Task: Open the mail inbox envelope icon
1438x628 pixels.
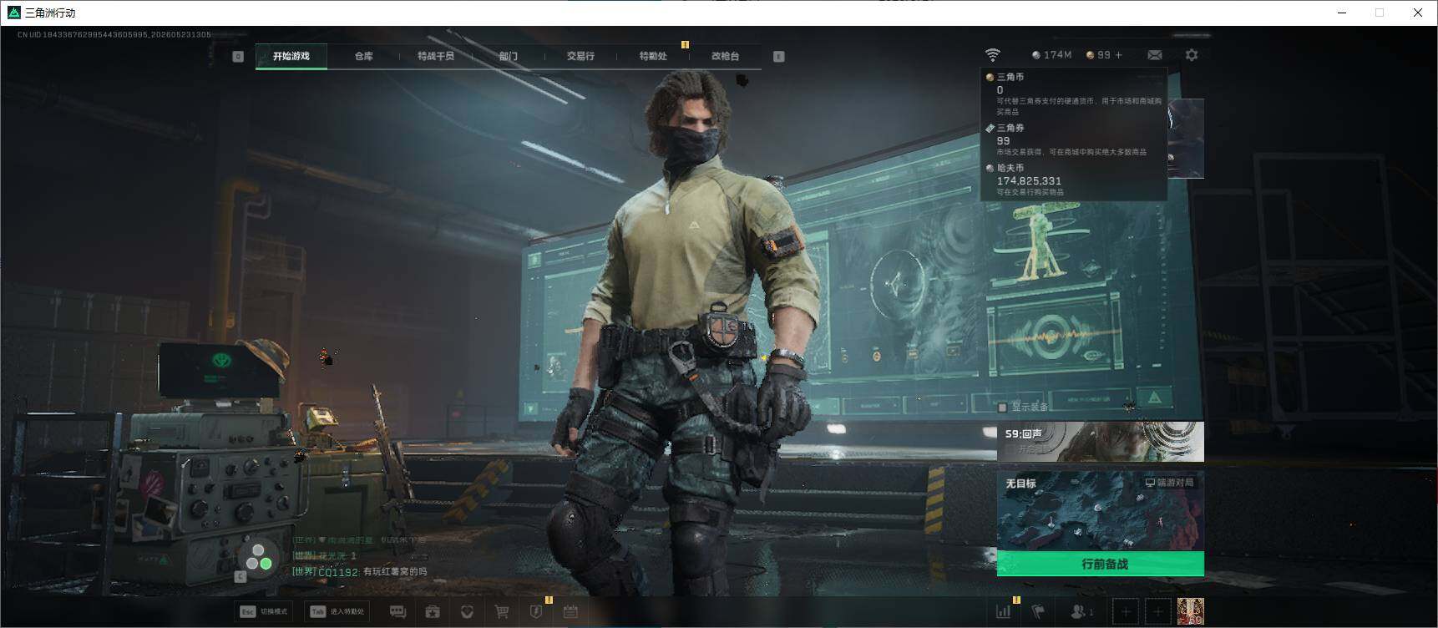Action: 1155,55
